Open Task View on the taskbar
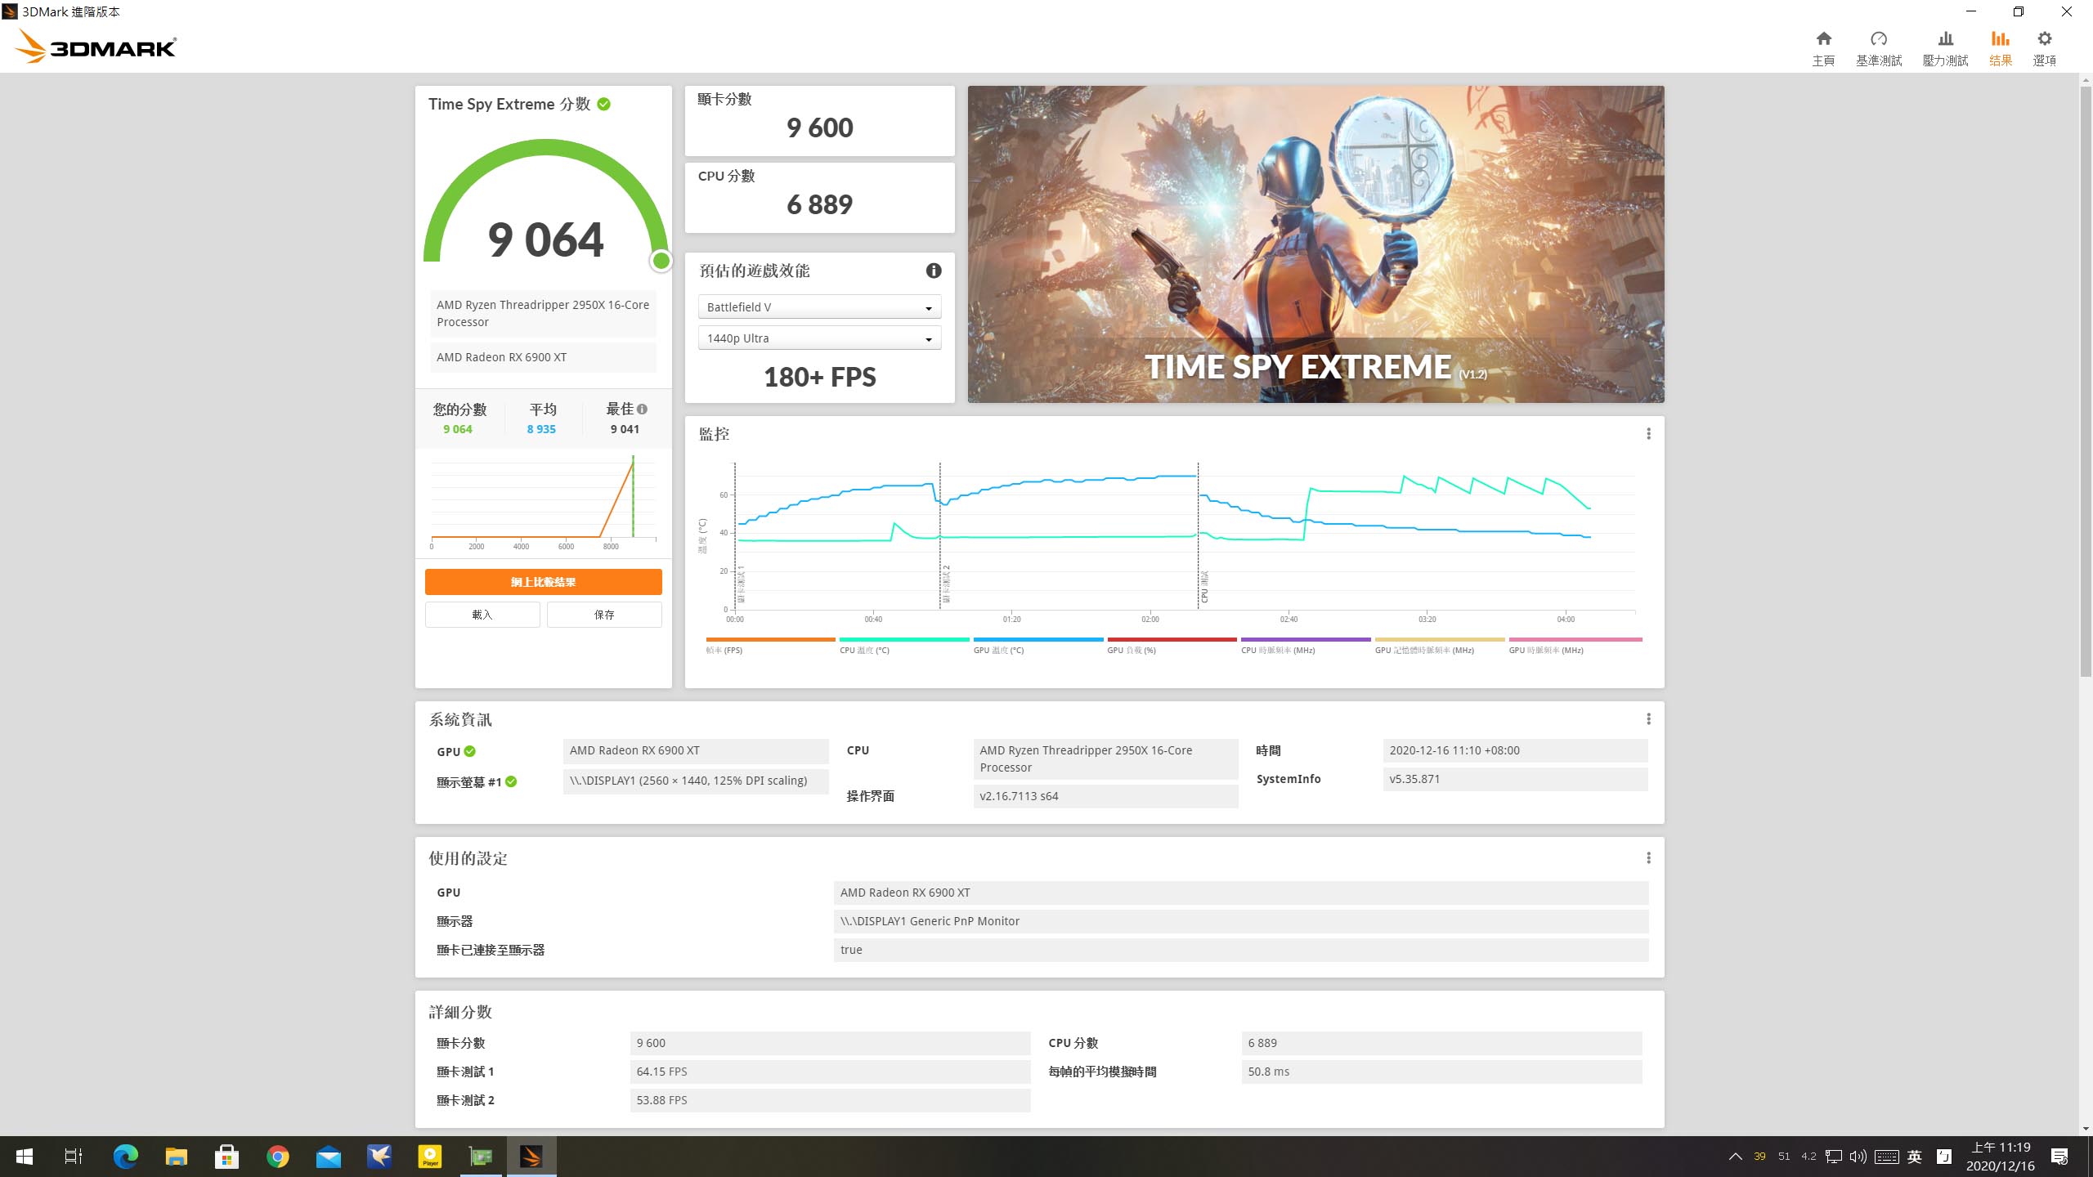2093x1177 pixels. click(74, 1157)
